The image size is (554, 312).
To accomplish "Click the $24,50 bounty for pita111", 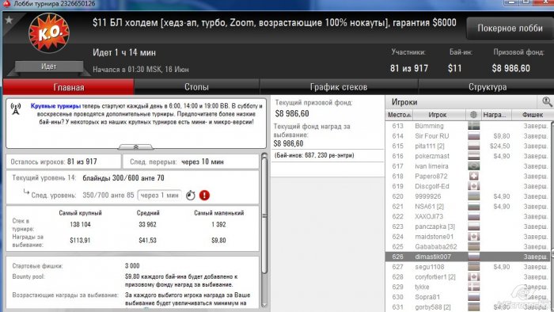I will (499, 146).
